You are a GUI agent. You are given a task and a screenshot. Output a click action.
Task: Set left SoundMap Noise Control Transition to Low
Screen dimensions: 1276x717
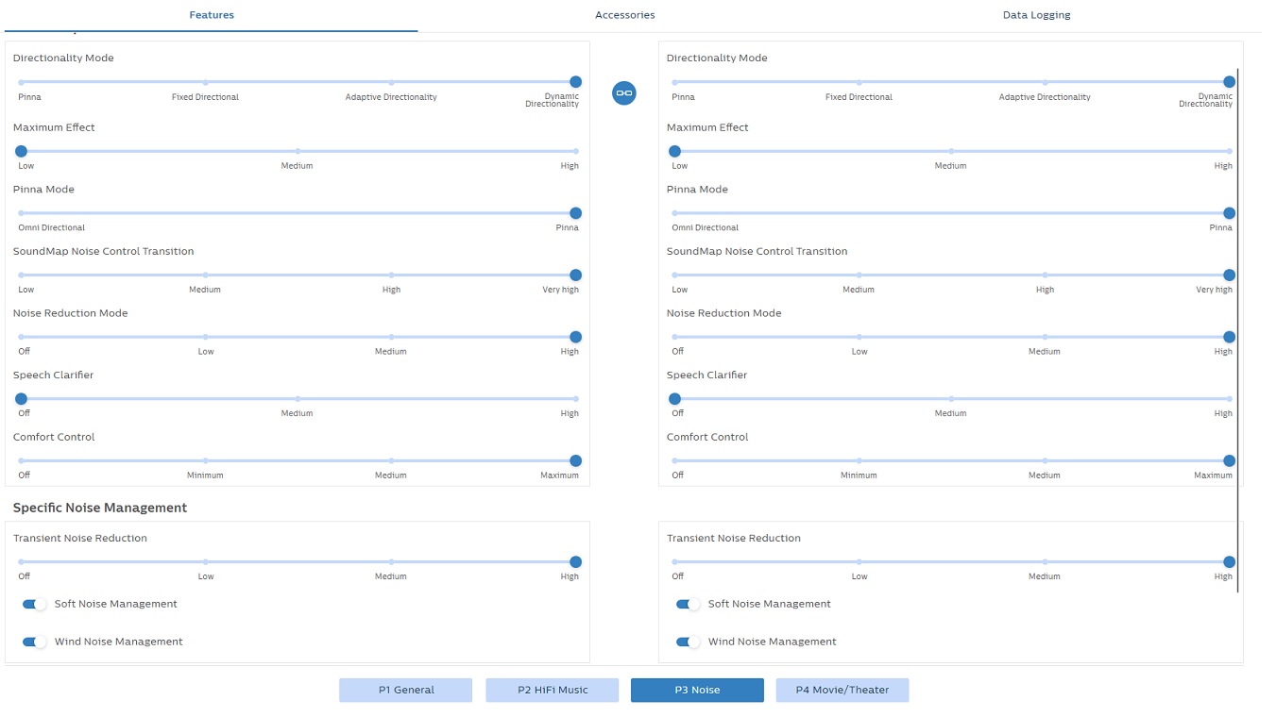(21, 275)
